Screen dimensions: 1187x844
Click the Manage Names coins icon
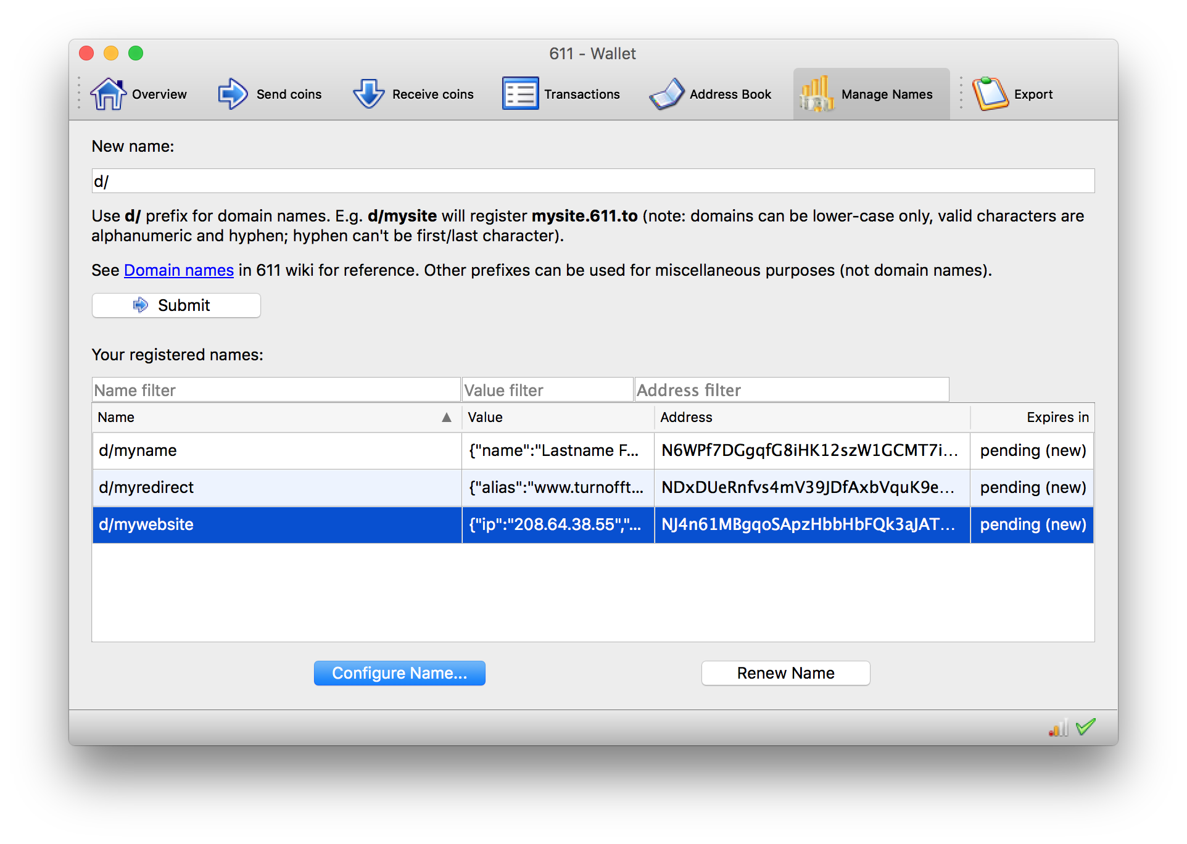click(816, 94)
